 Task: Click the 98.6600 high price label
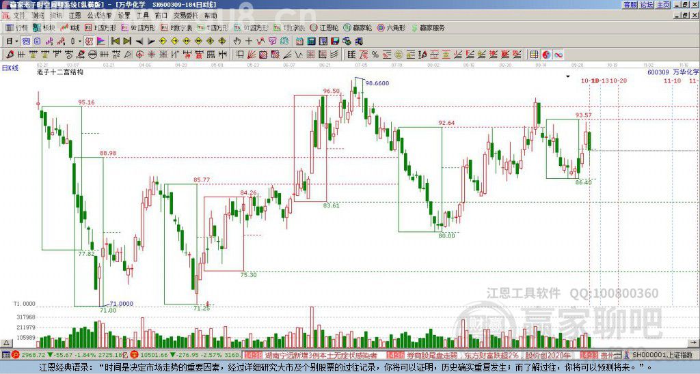coord(377,83)
